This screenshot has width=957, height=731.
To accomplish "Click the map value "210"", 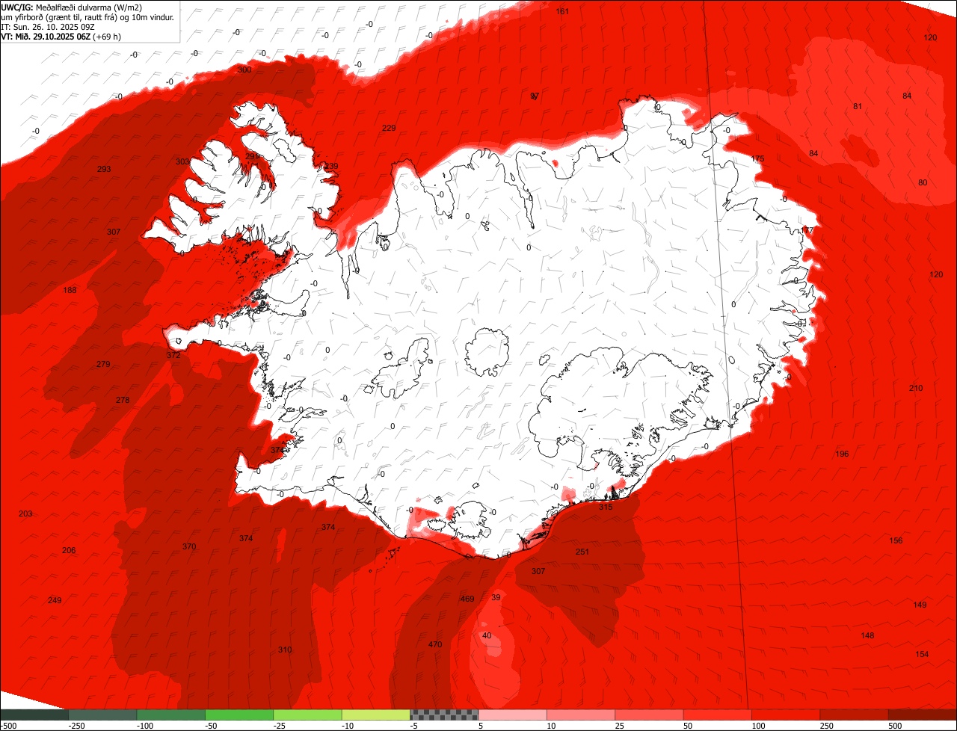I will (916, 388).
